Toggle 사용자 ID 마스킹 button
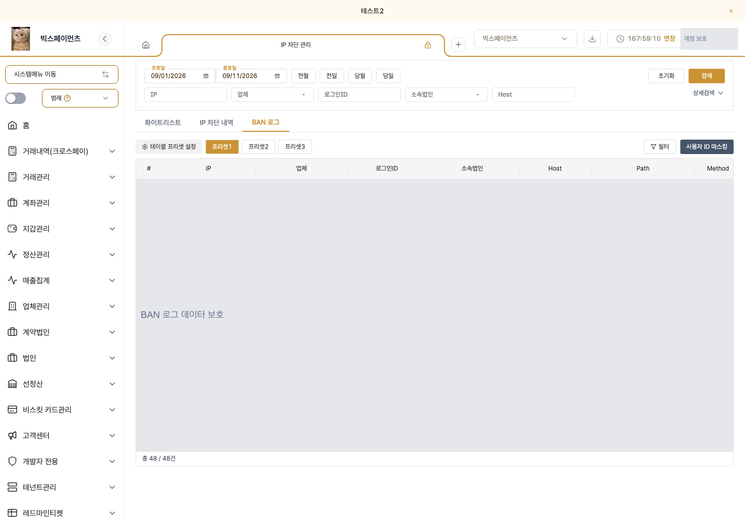 707,147
